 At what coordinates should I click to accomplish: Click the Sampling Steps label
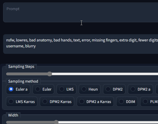pyautogui.click(x=21, y=67)
